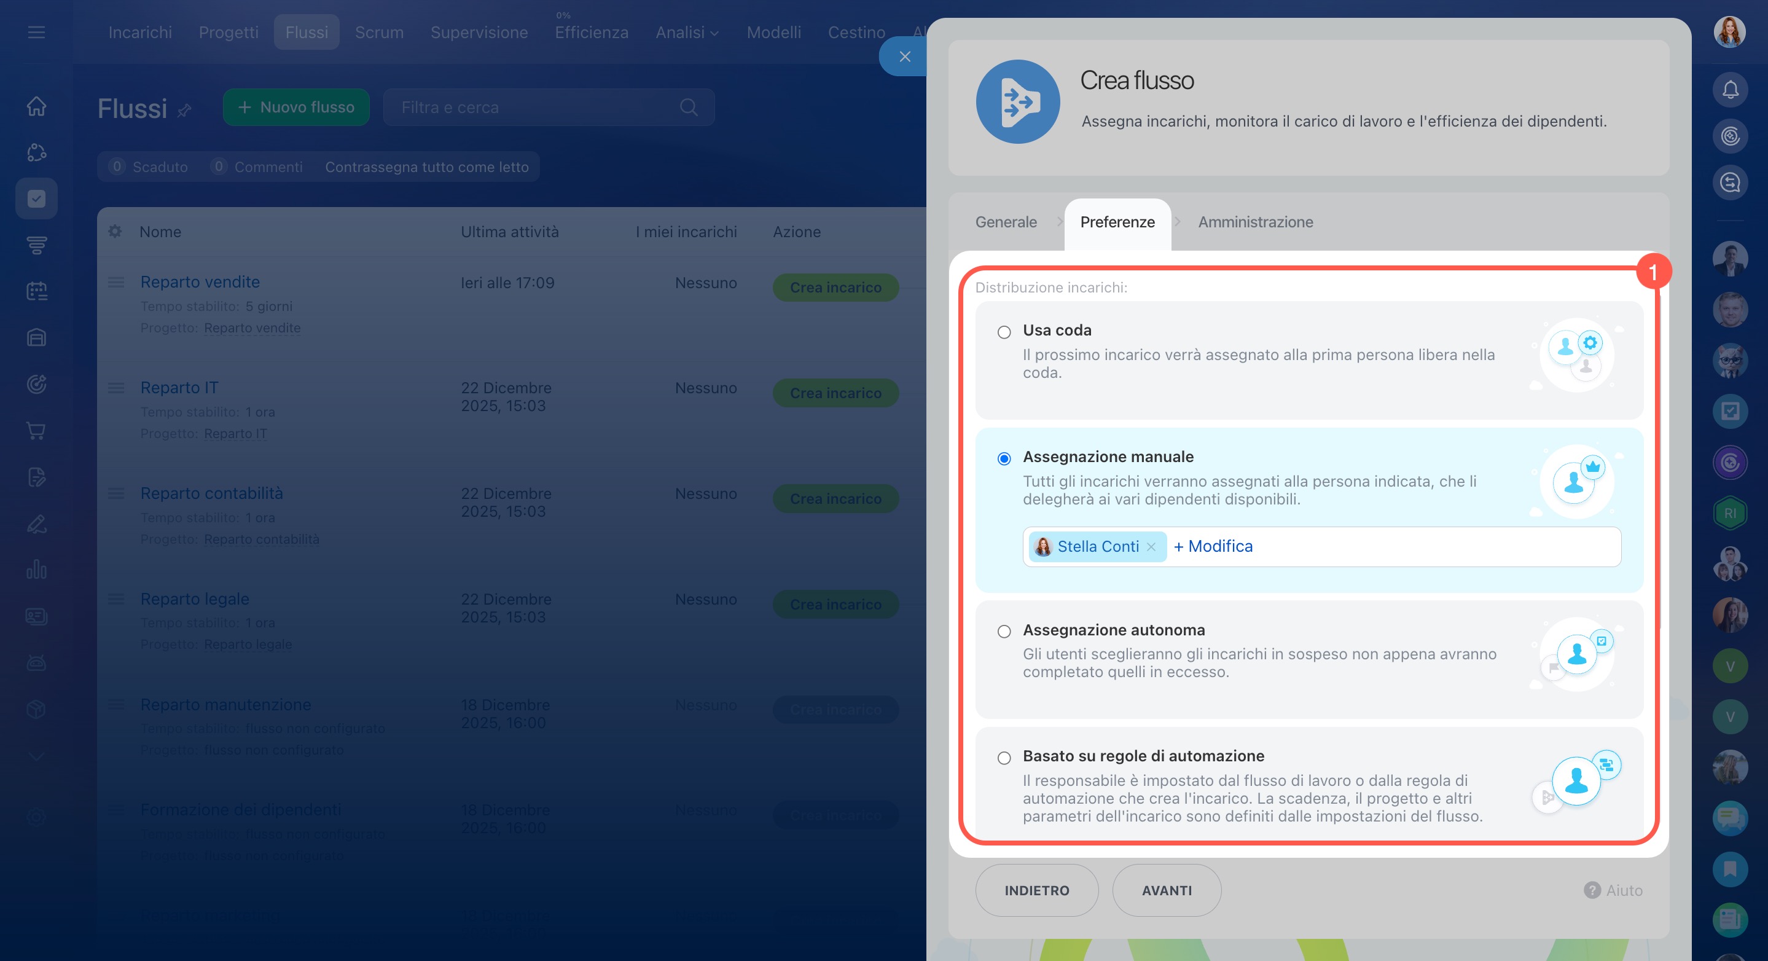
Task: Go to the Generale tab
Action: point(1006,222)
